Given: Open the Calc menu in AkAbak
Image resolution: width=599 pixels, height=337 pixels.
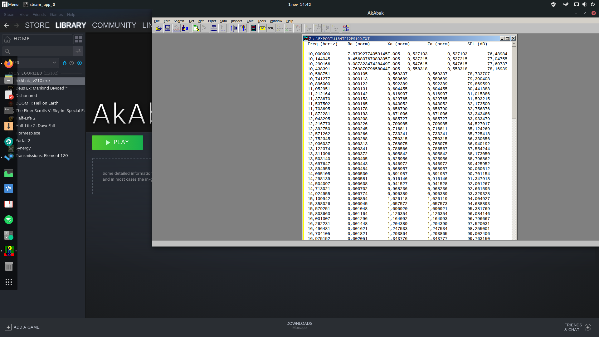Looking at the screenshot, I should (250, 21).
